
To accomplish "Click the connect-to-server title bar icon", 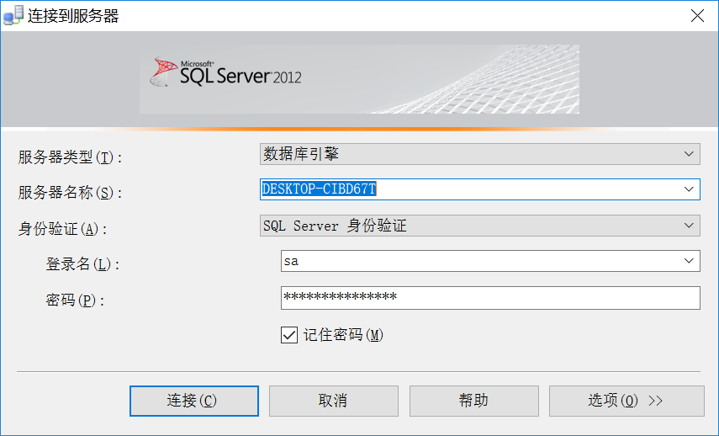I will tap(13, 16).
